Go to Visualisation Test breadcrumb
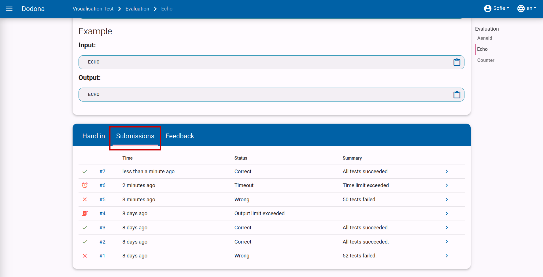 pyautogui.click(x=93, y=9)
